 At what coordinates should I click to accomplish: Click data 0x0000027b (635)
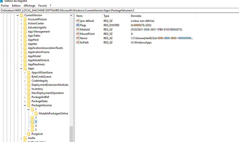pos(141,25)
